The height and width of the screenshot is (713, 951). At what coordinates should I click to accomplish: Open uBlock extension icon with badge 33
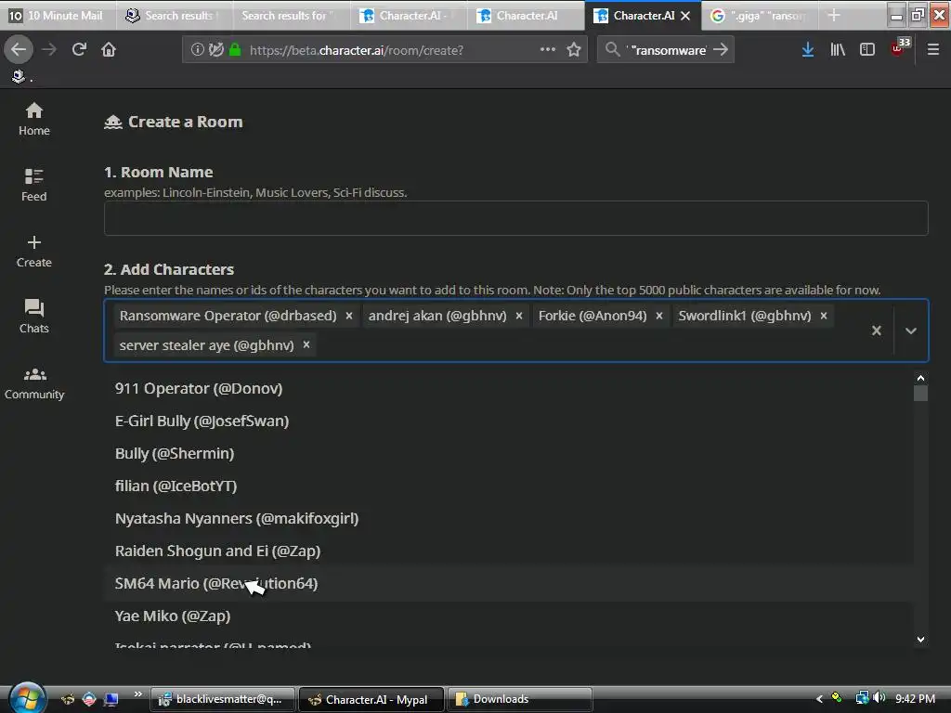coord(900,47)
